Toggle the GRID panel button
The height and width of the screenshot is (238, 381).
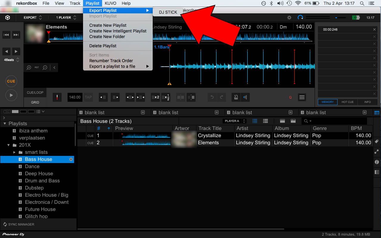[35, 102]
